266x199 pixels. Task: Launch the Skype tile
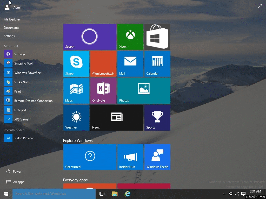(76, 64)
